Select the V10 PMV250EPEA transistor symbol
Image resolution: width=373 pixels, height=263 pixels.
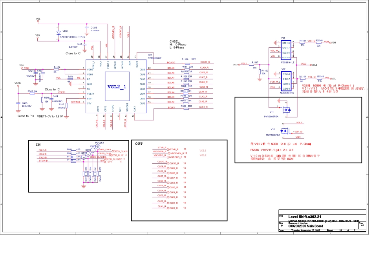point(285,131)
